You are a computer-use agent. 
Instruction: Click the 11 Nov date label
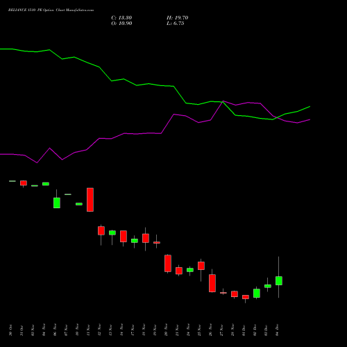(x=88, y=330)
